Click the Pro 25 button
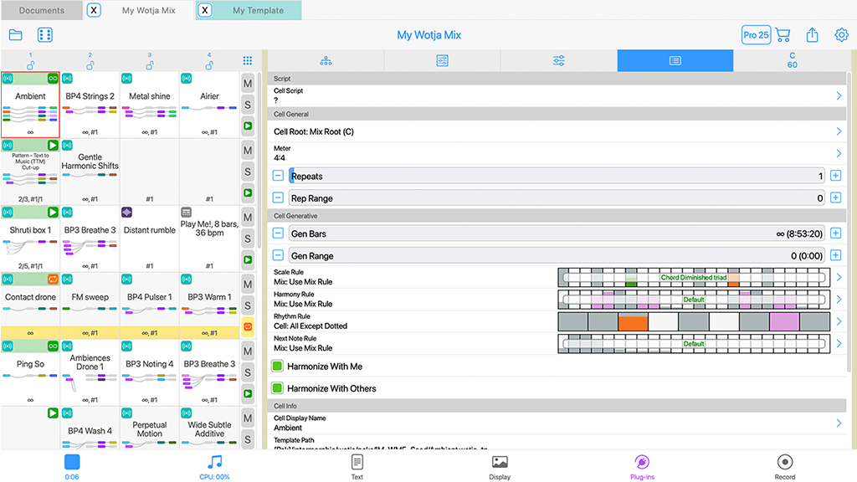This screenshot has height=482, width=857. click(756, 35)
